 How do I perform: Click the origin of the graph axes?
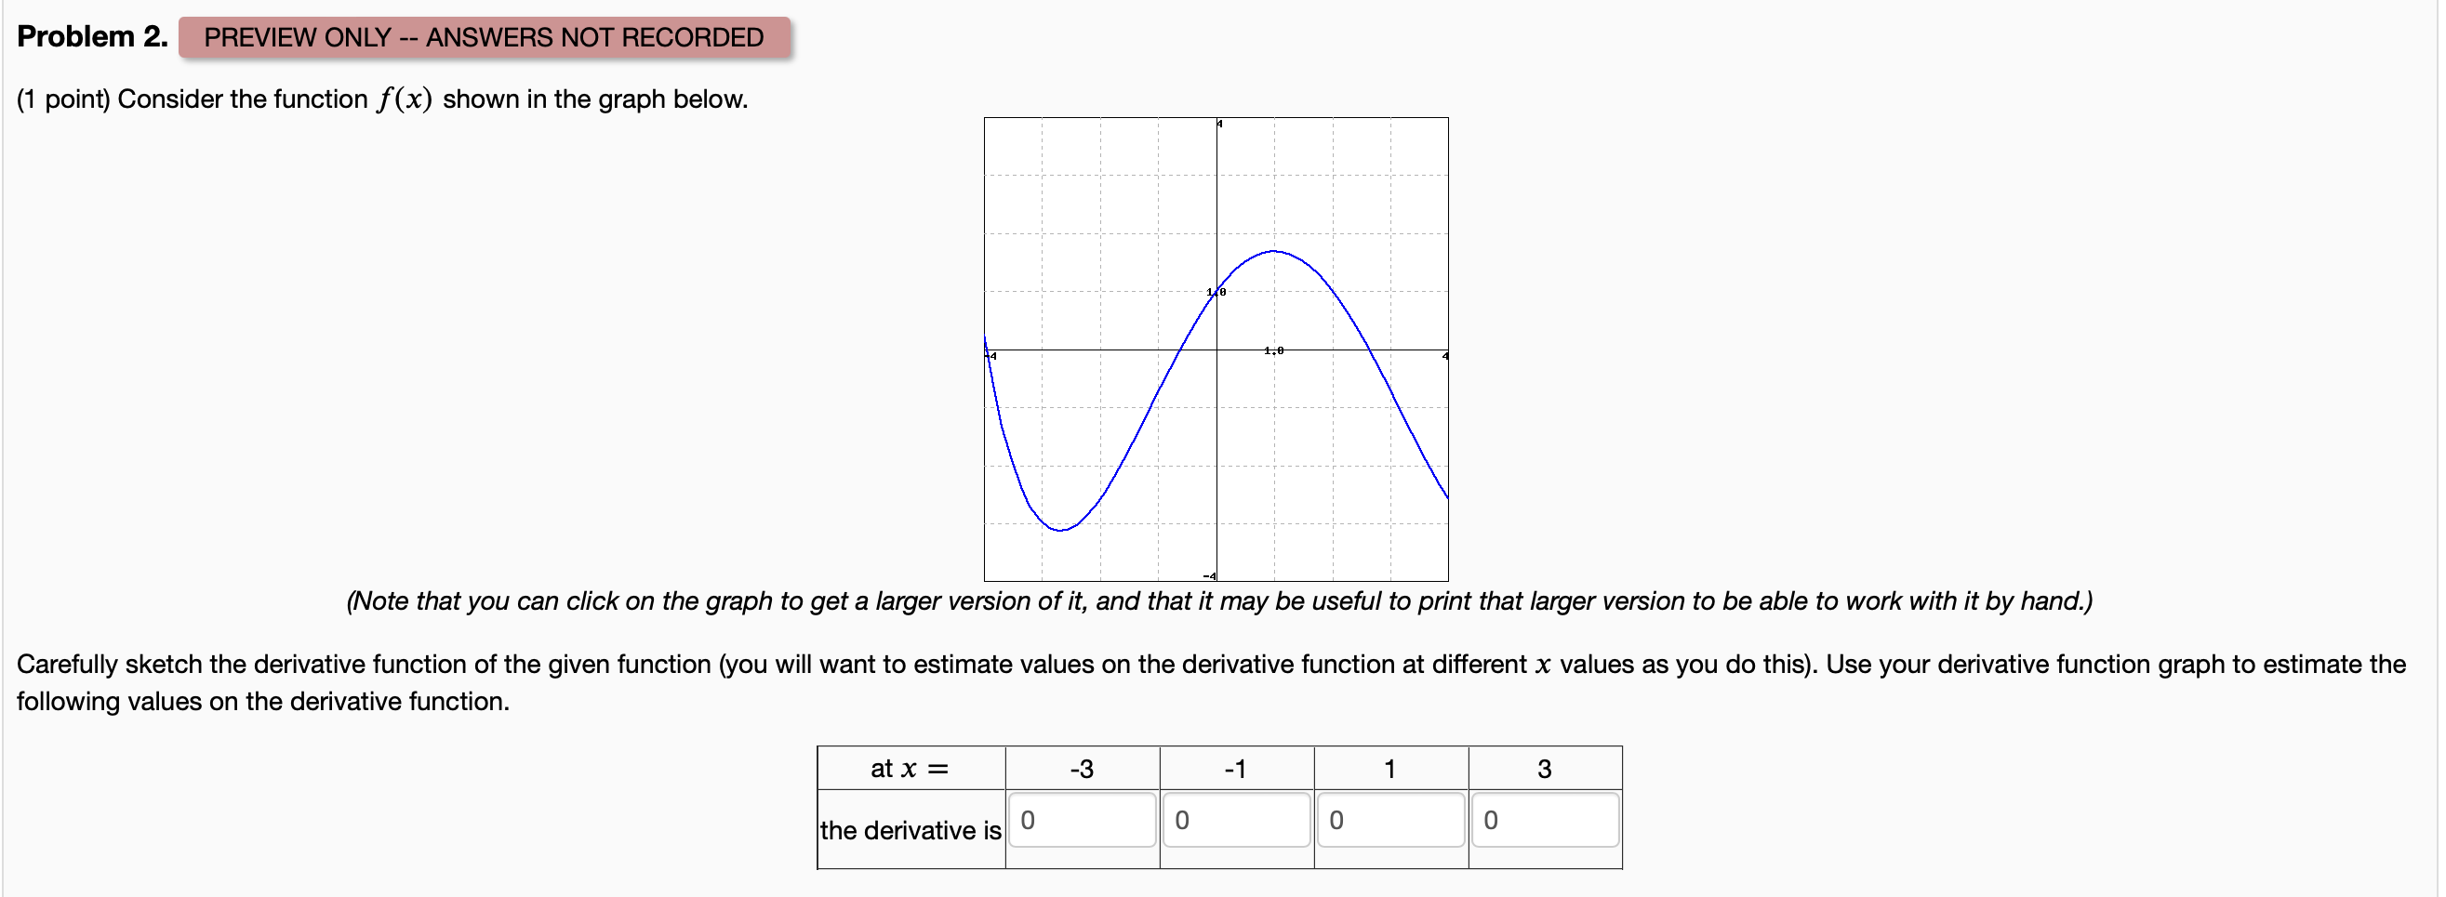[x=1216, y=351]
